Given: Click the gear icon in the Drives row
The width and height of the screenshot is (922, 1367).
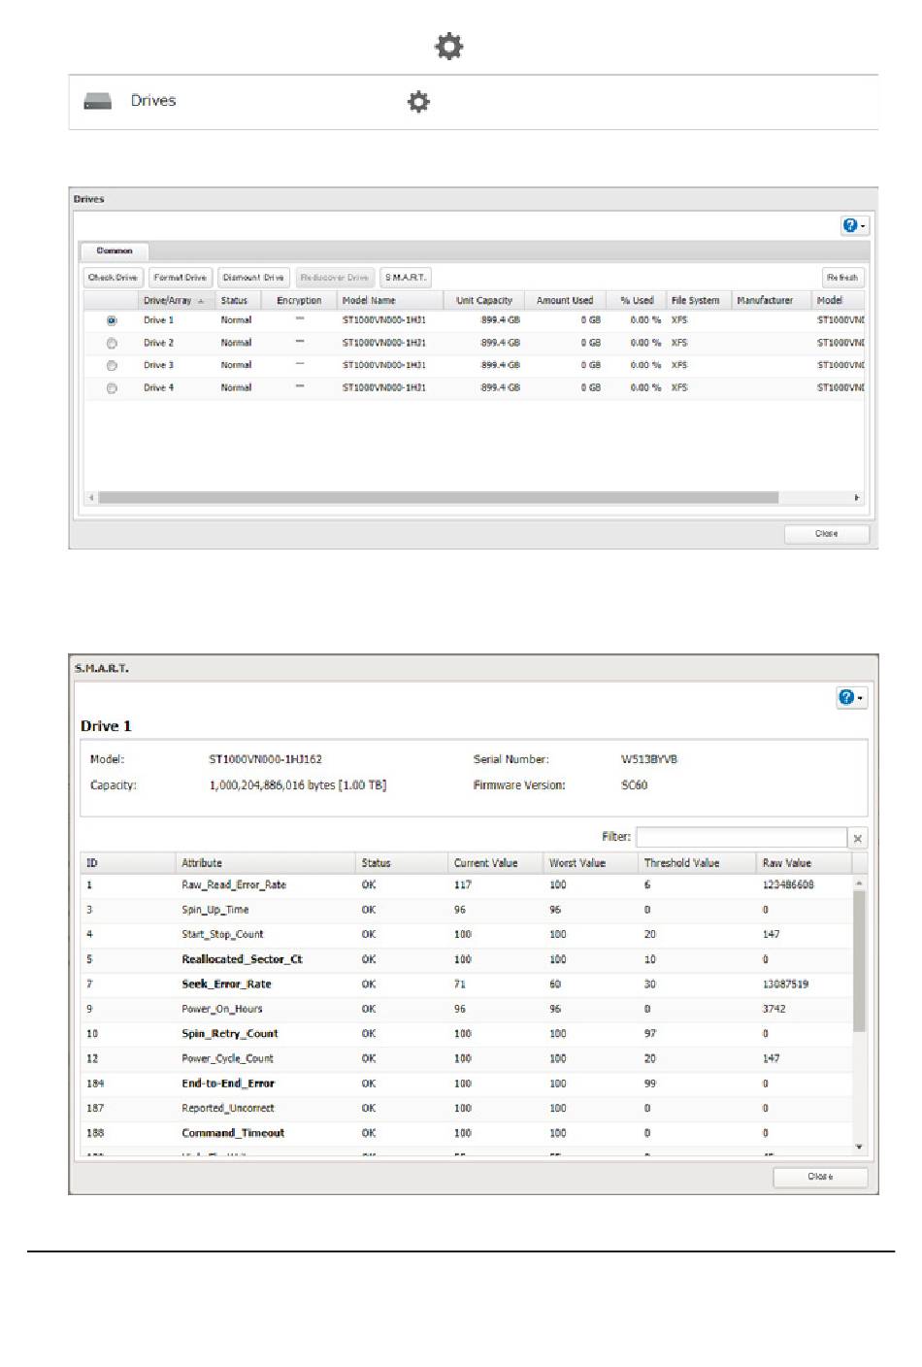Looking at the screenshot, I should 418,102.
